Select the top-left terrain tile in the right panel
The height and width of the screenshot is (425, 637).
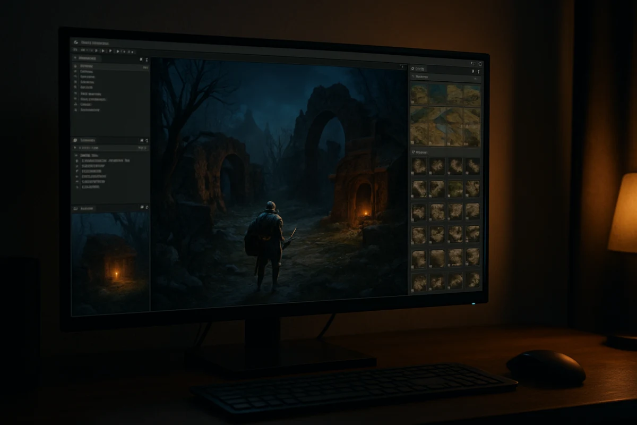click(x=419, y=95)
